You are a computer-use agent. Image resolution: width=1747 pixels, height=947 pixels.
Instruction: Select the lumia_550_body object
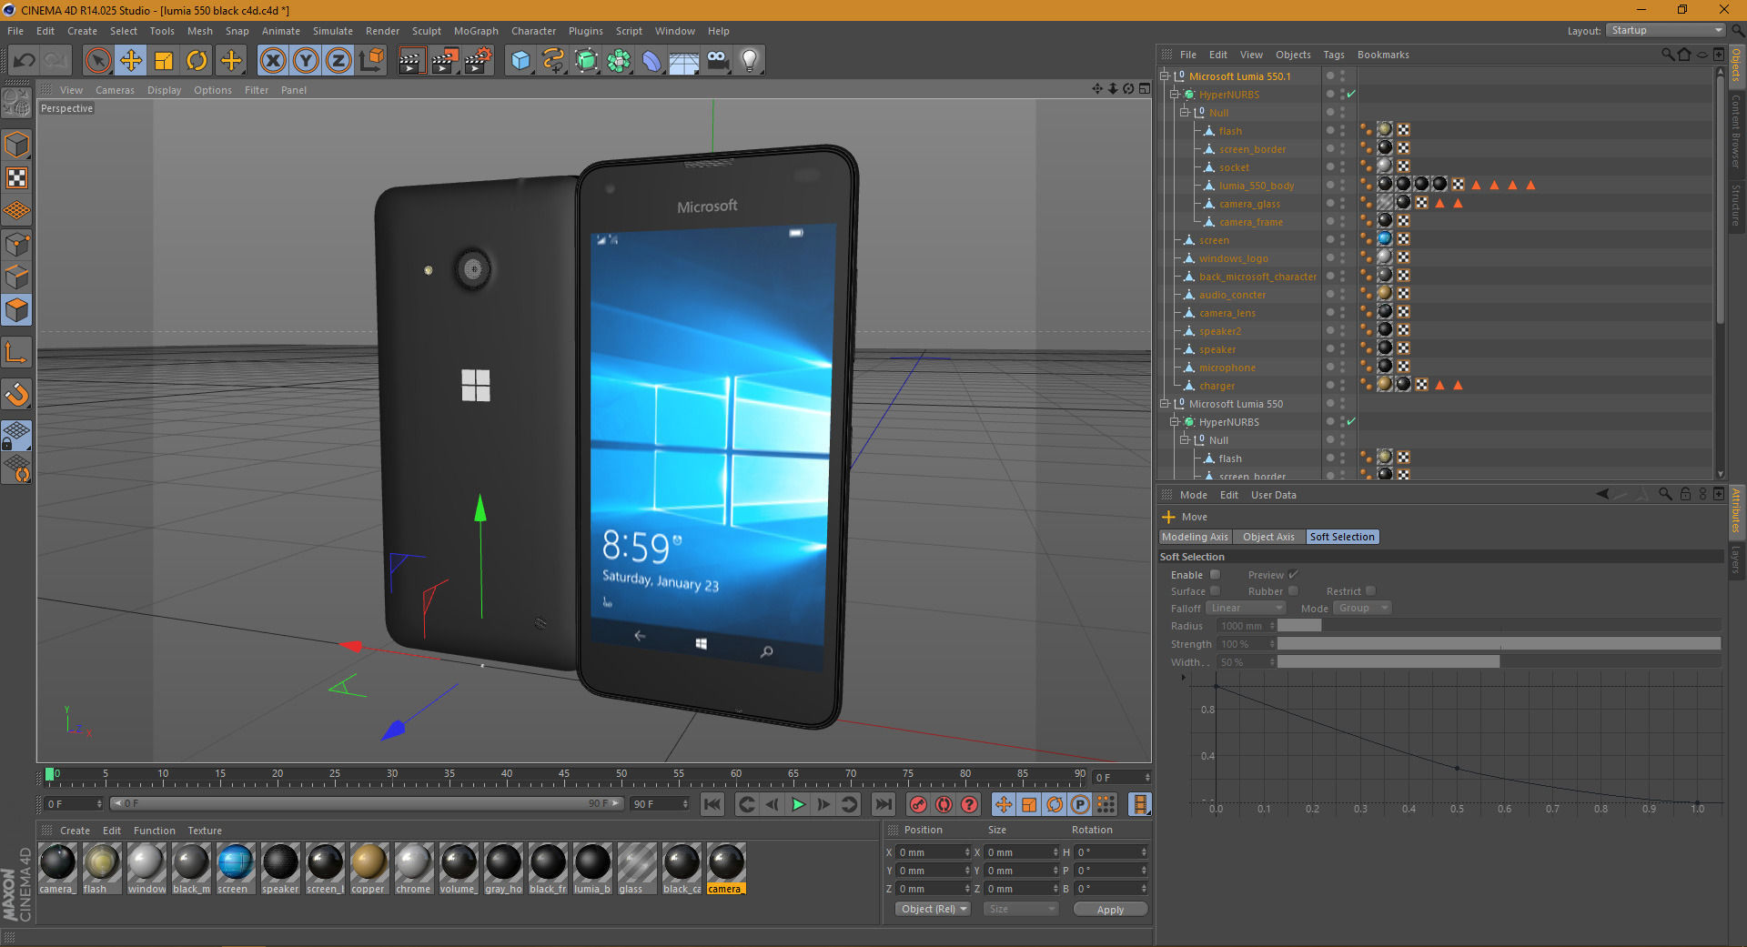pyautogui.click(x=1256, y=186)
